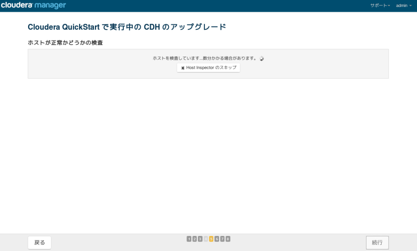Click the Host Inspector のスキップ button
Image resolution: width=417 pixels, height=251 pixels.
[x=208, y=68]
